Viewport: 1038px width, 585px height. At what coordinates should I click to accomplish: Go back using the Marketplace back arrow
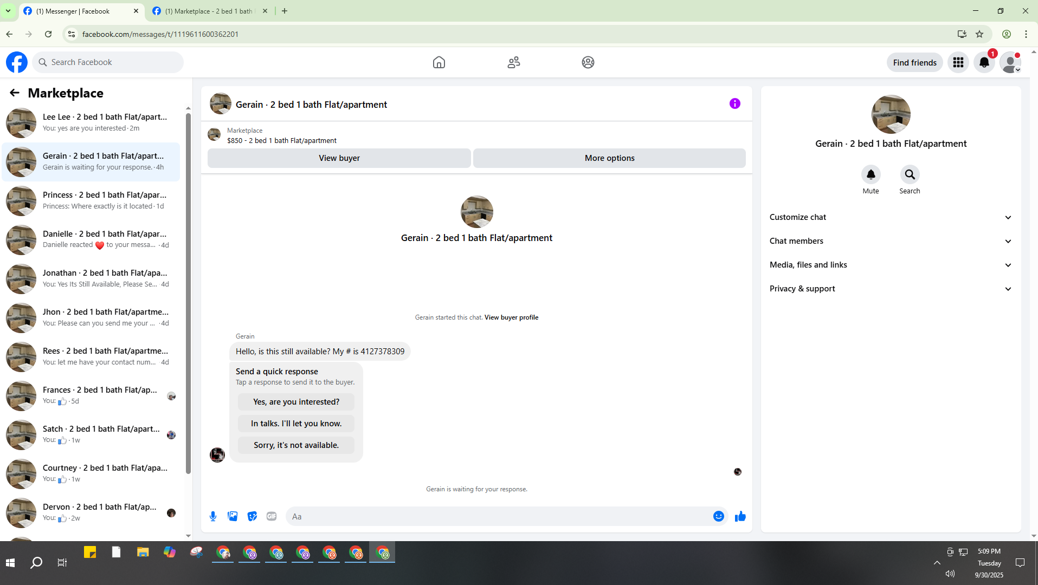click(15, 93)
